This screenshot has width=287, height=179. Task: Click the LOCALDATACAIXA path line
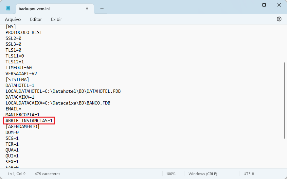click(58, 103)
